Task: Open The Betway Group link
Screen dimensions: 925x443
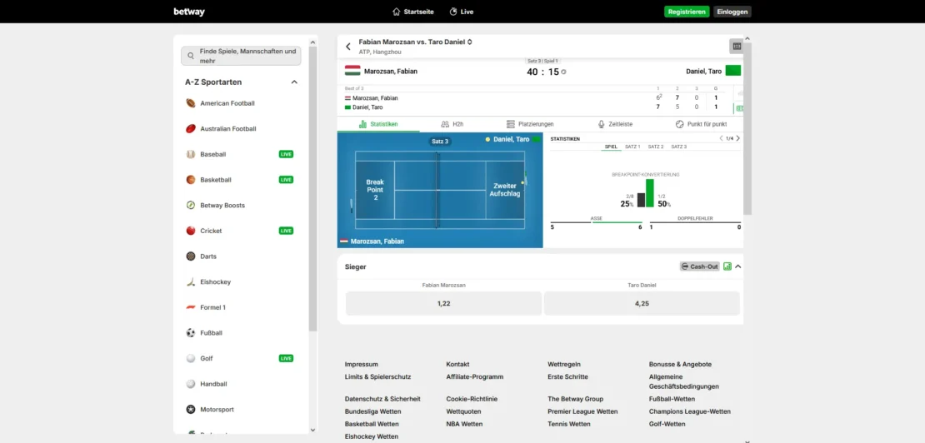Action: (575, 399)
